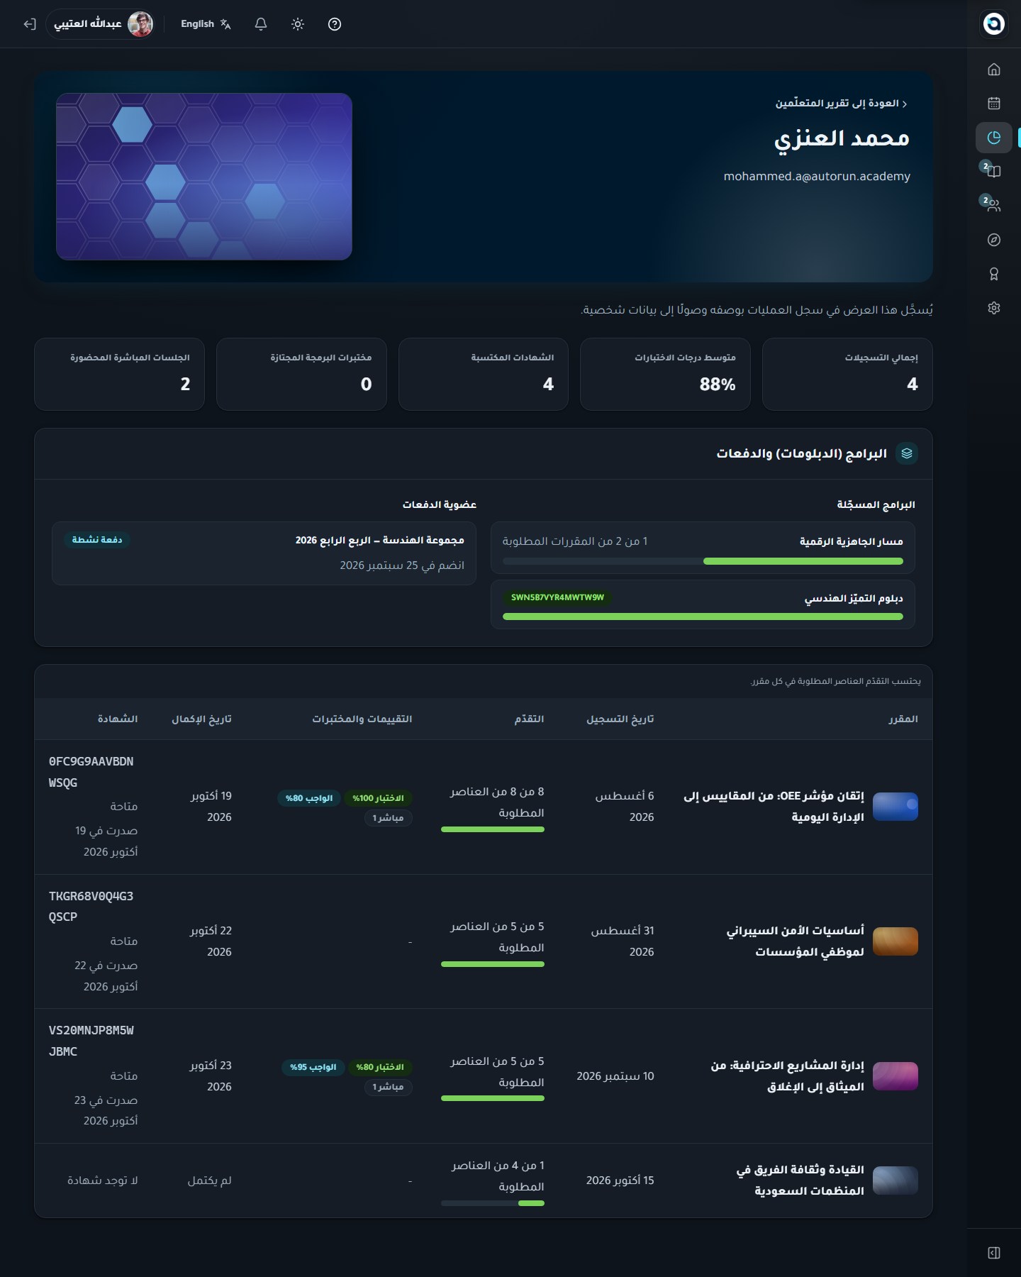This screenshot has width=1021, height=1277.
Task: Click the الواجب %95 badge
Action: click(313, 1067)
